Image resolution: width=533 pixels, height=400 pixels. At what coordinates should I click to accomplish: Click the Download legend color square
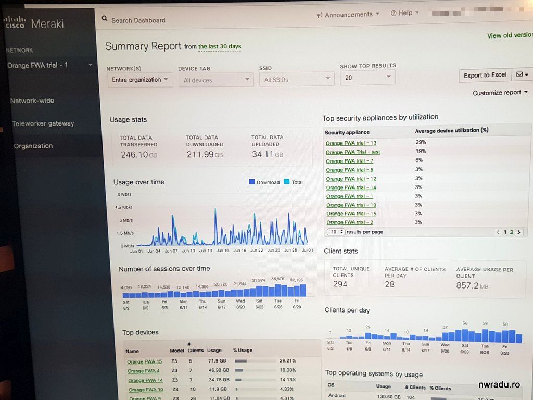(x=252, y=182)
